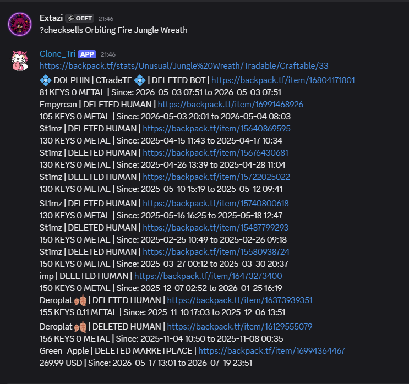Image resolution: width=409 pixels, height=384 pixels.
Task: Open the backpack.tf Jungle Wreath stats link
Action: 184,66
